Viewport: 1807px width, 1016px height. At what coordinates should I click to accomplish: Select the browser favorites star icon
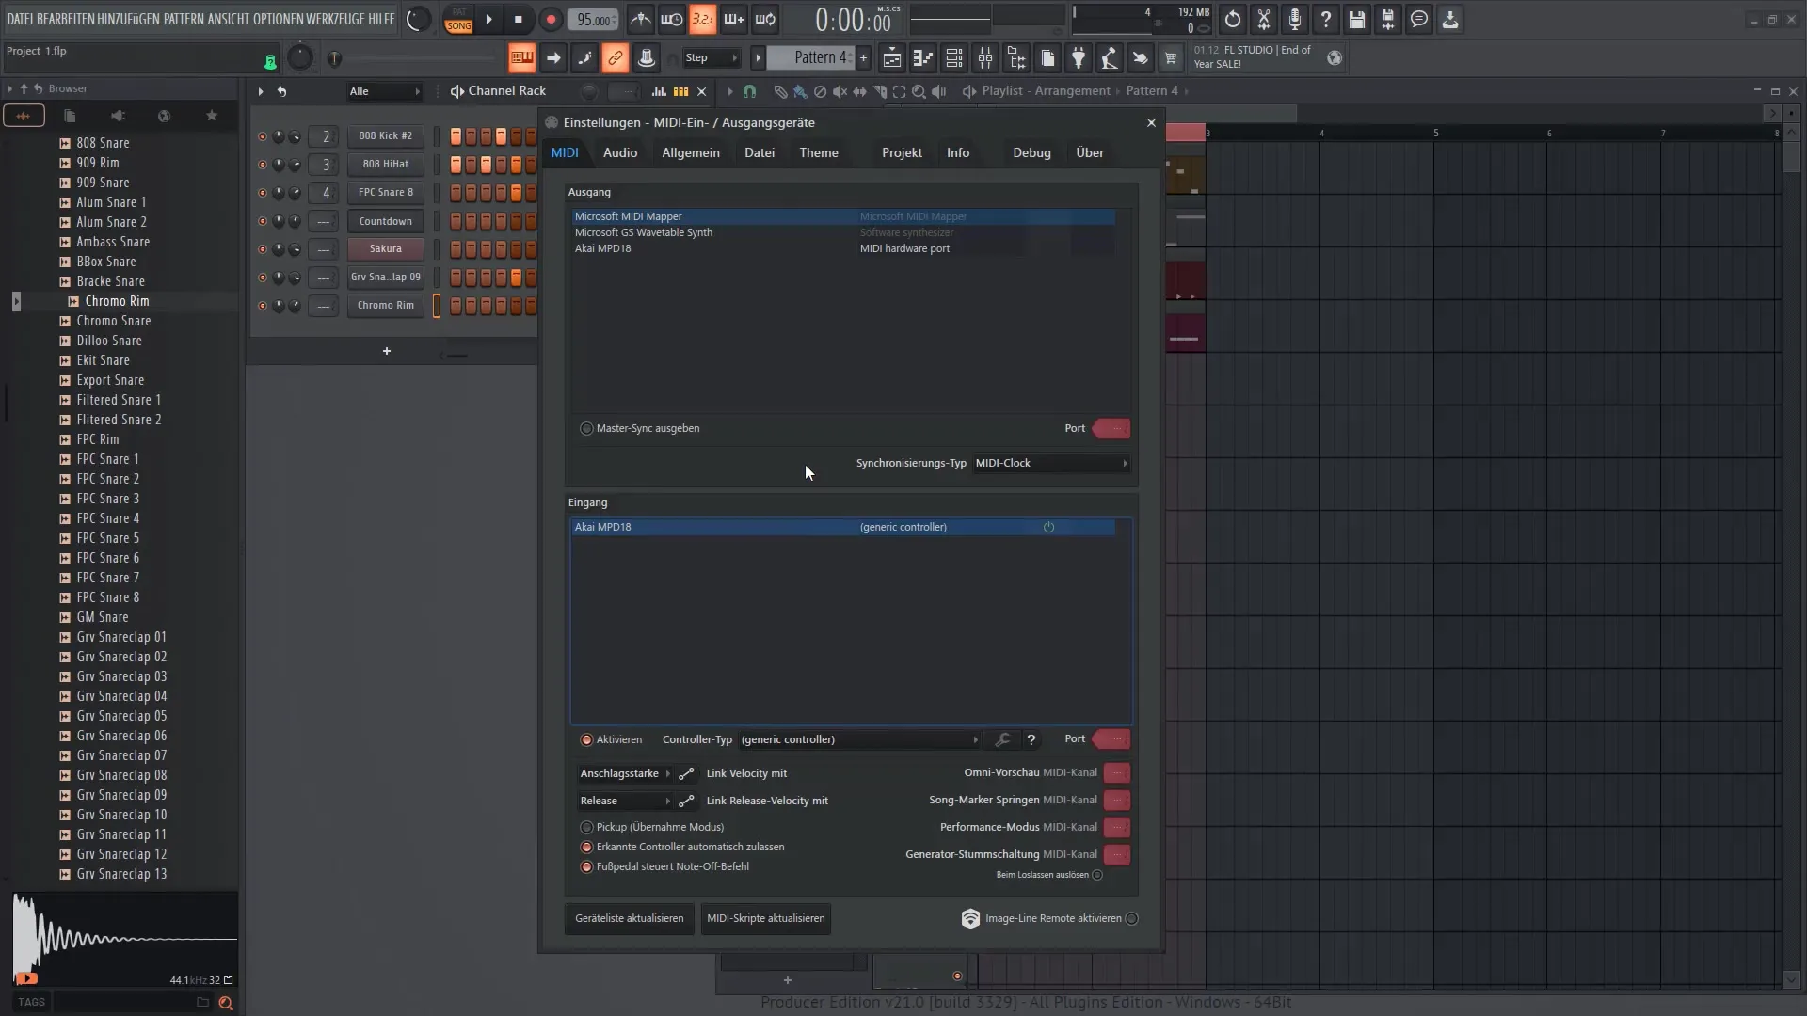point(212,116)
